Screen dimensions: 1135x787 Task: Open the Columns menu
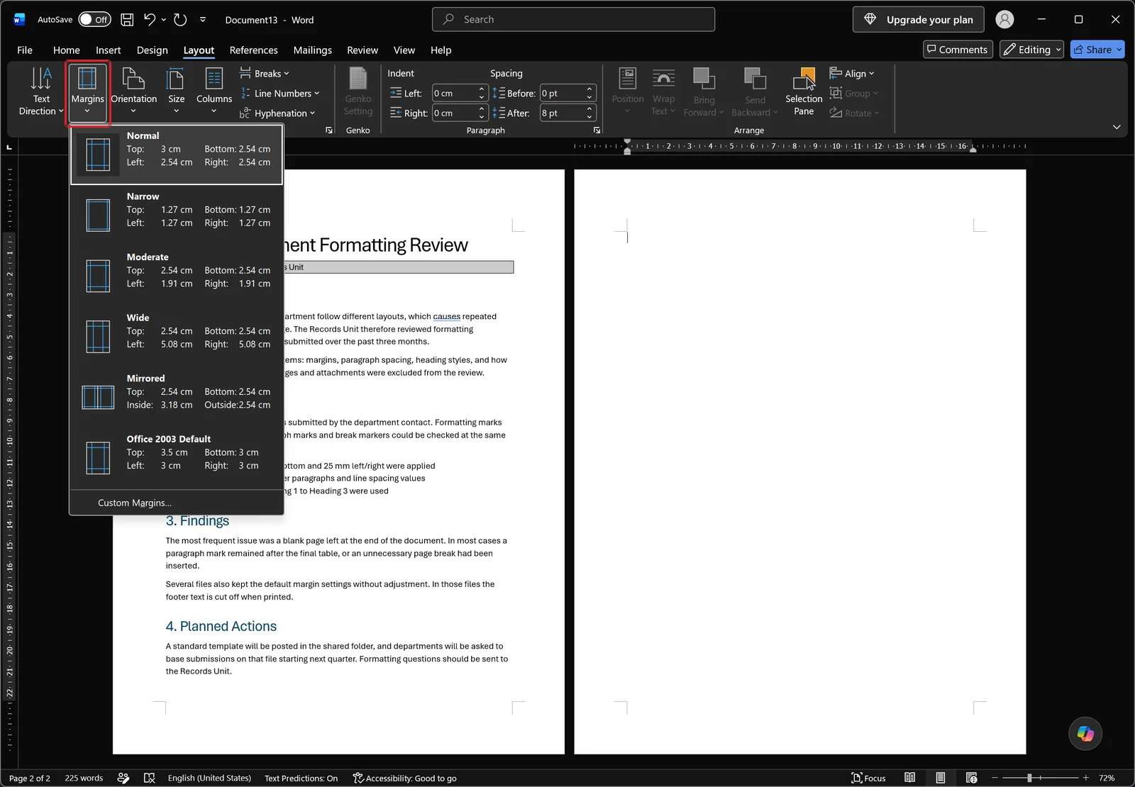point(214,91)
